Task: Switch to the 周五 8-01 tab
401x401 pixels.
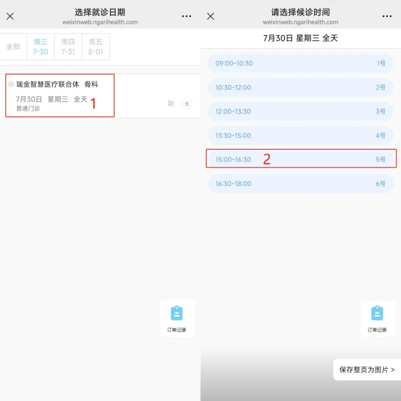Action: (x=95, y=47)
